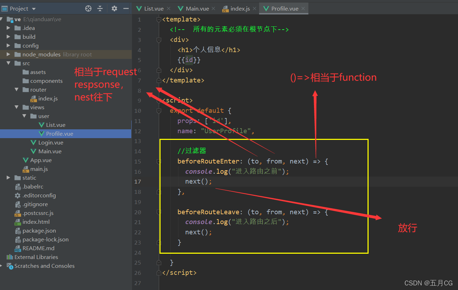The width and height of the screenshot is (458, 290).
Task: Collapse the router folder
Action: point(16,90)
